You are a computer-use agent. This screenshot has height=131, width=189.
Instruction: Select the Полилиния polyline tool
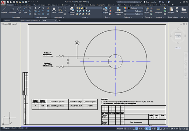[12, 10]
